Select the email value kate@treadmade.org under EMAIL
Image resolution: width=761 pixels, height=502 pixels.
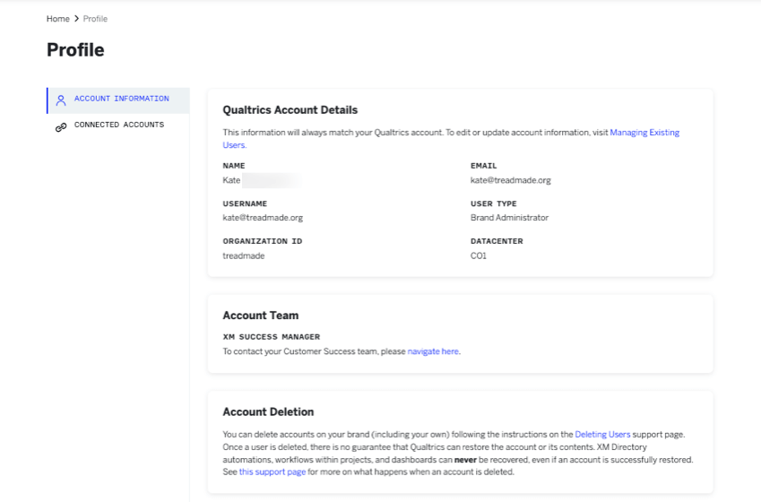[x=511, y=180]
